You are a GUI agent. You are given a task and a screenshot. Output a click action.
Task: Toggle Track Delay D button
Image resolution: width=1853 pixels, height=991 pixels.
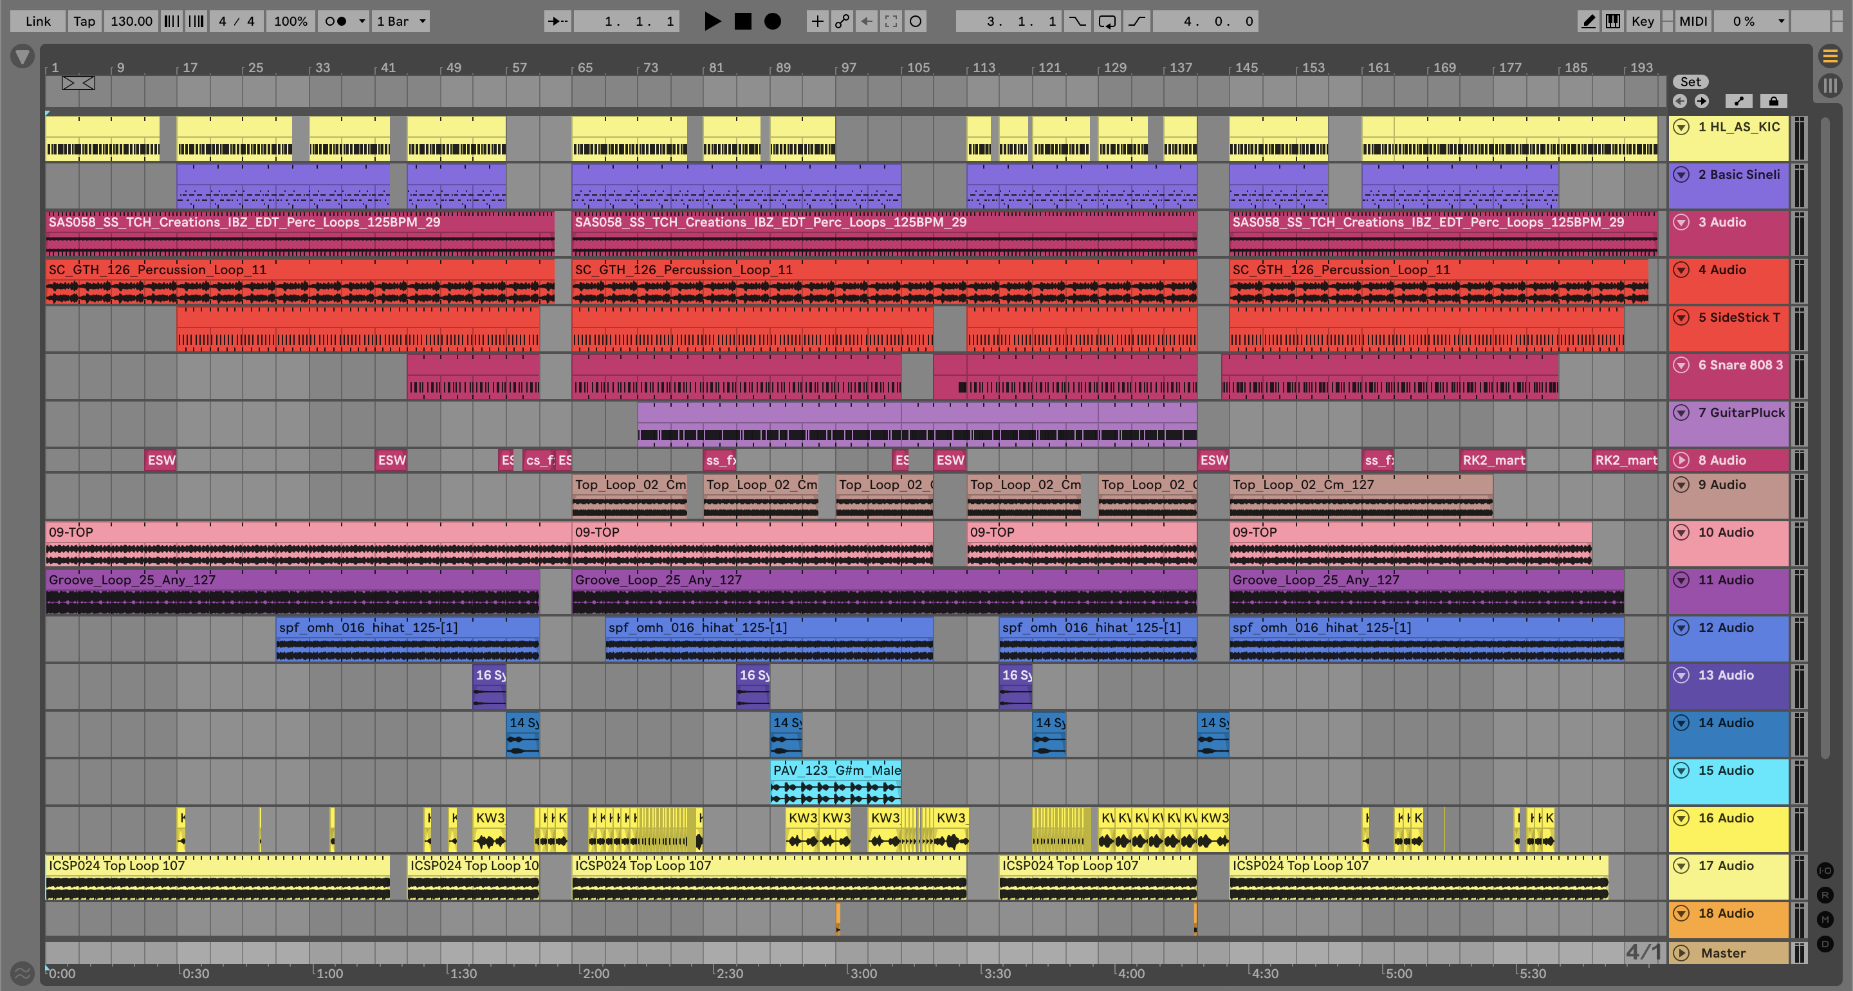tap(1825, 943)
